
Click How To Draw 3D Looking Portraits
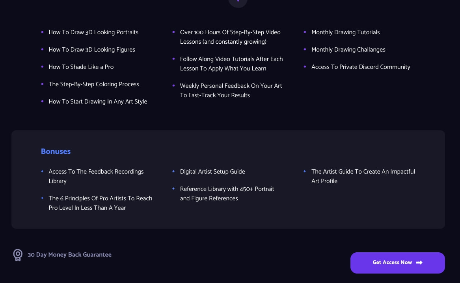click(x=93, y=32)
